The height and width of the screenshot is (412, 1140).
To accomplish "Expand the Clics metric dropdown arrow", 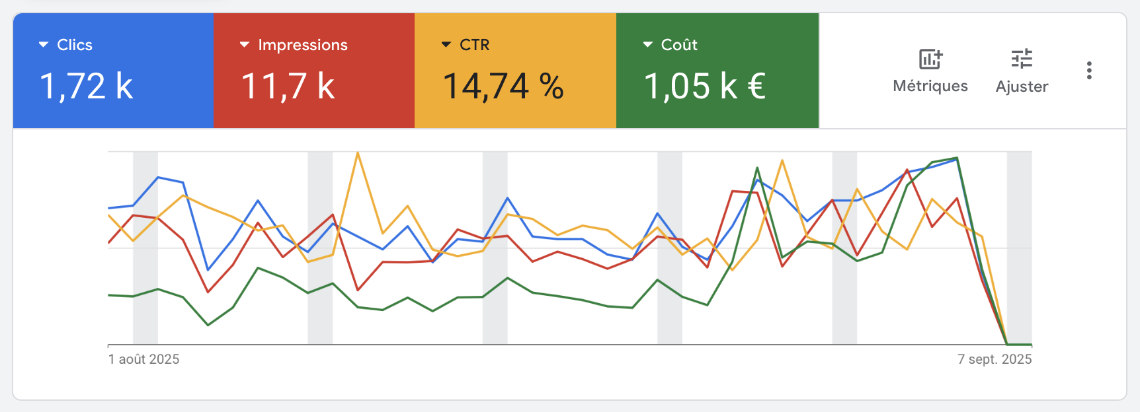I will [x=43, y=45].
